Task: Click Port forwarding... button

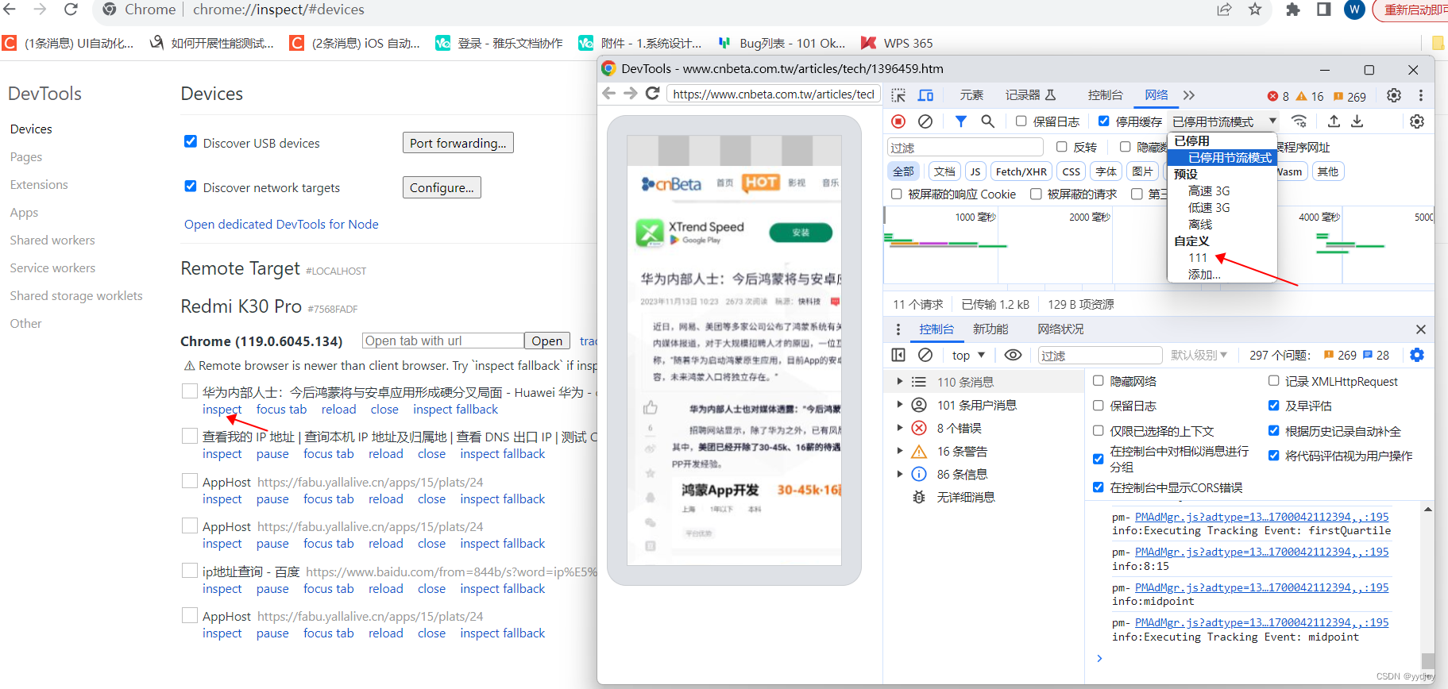Action: (458, 143)
